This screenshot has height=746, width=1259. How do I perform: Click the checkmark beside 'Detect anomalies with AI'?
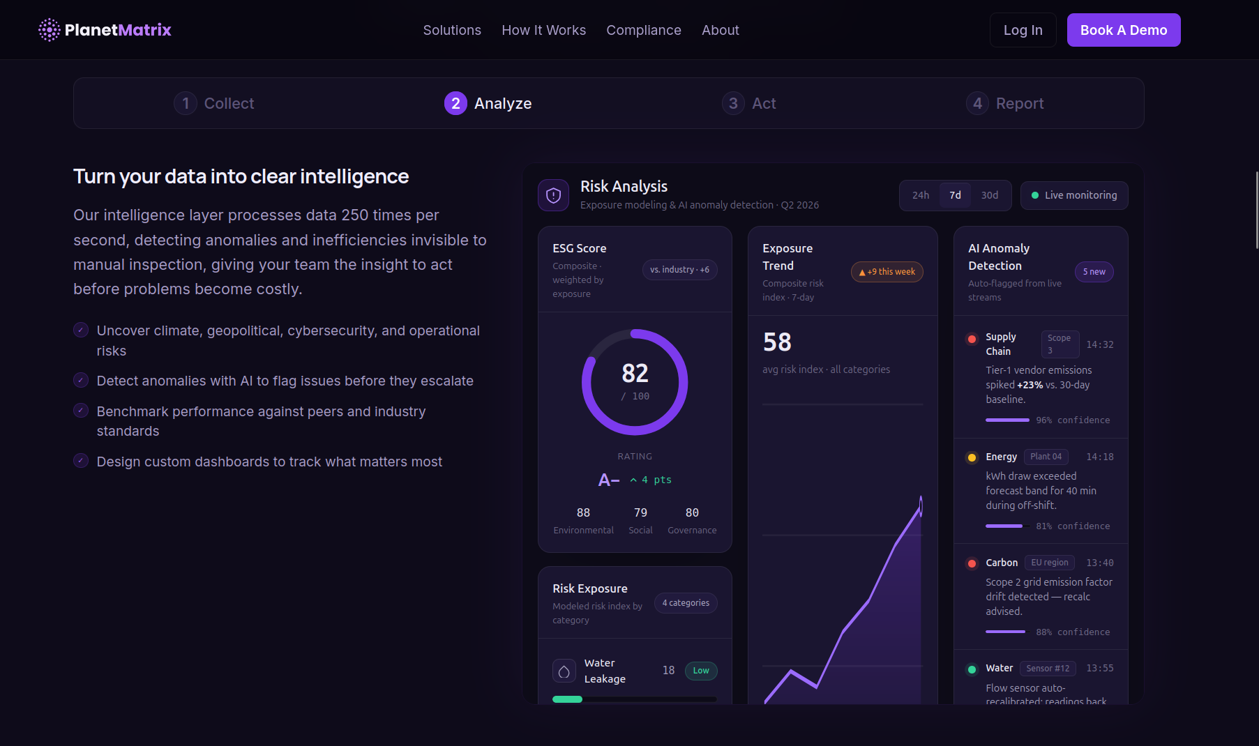pos(81,380)
